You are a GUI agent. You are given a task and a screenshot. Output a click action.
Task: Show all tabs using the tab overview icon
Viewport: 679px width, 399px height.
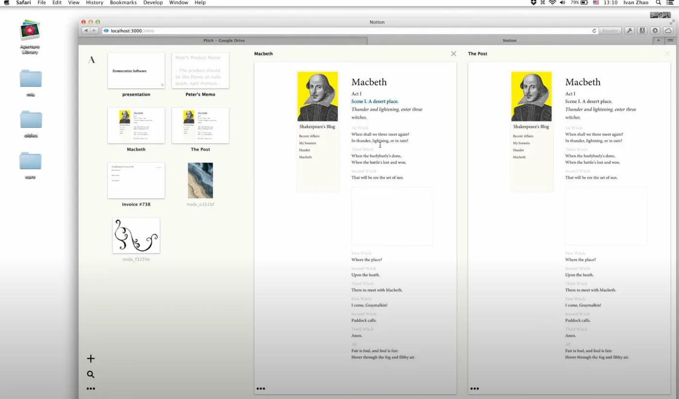(670, 41)
